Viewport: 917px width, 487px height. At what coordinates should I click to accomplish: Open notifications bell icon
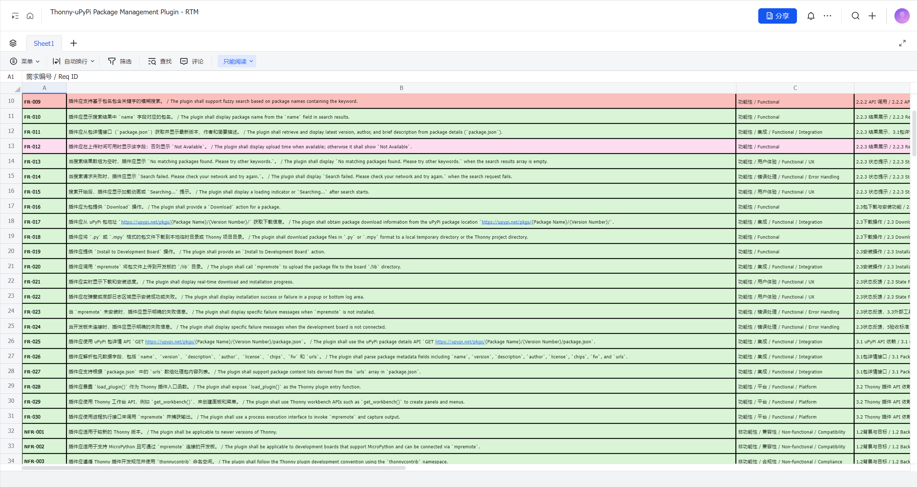pyautogui.click(x=811, y=16)
